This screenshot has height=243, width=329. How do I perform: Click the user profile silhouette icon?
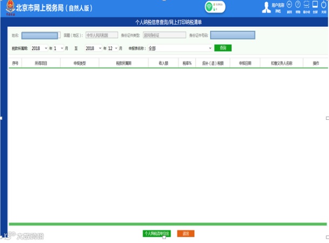point(266,8)
